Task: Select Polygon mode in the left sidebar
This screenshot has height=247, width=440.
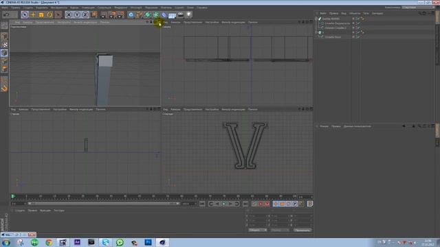Action: [4, 69]
